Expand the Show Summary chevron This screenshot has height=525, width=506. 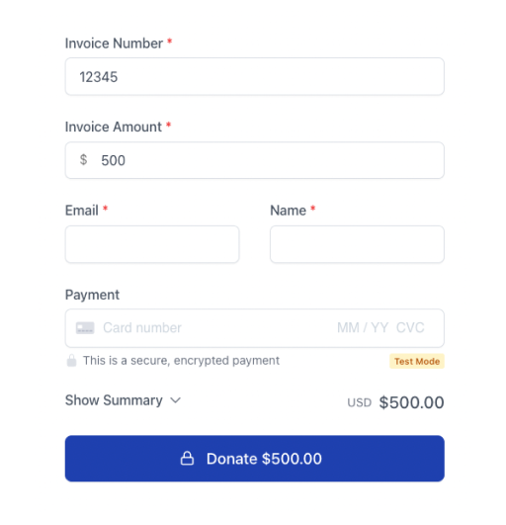(x=175, y=400)
